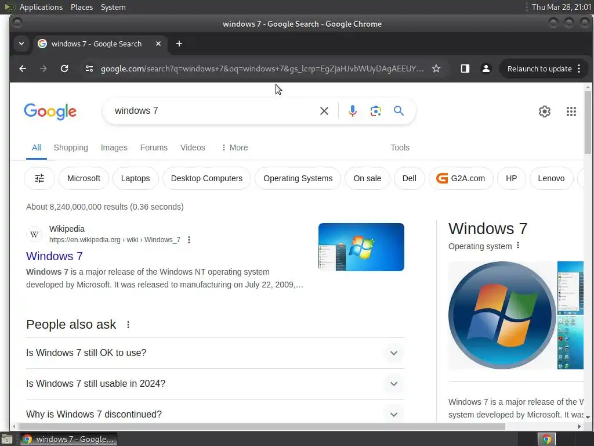Start voice search with microphone
Viewport: 594px width, 446px height.
click(x=352, y=111)
